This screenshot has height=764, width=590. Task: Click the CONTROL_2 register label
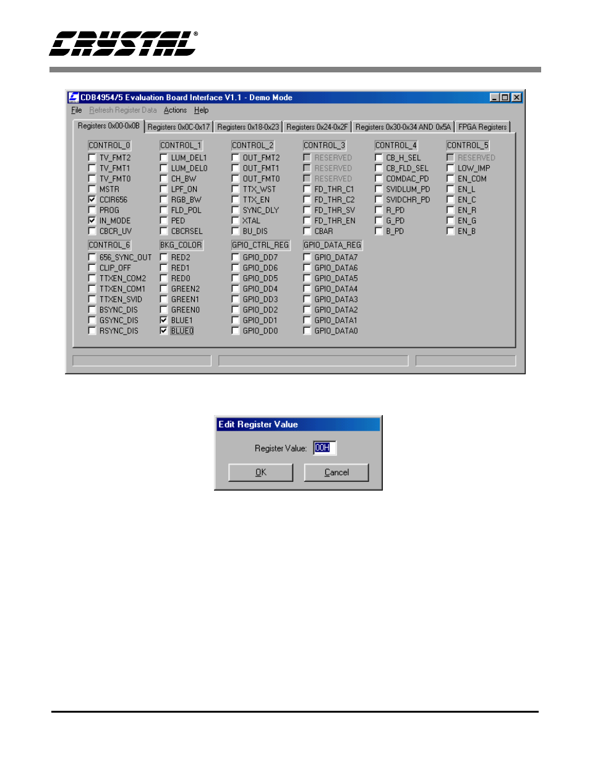tap(253, 145)
